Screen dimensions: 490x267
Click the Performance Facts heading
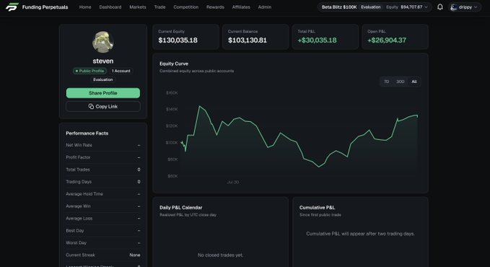coord(87,133)
